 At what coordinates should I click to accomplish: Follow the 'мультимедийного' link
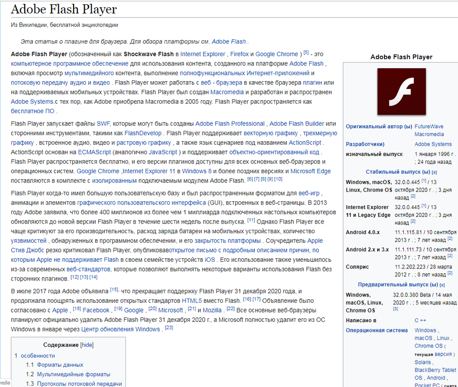89,73
